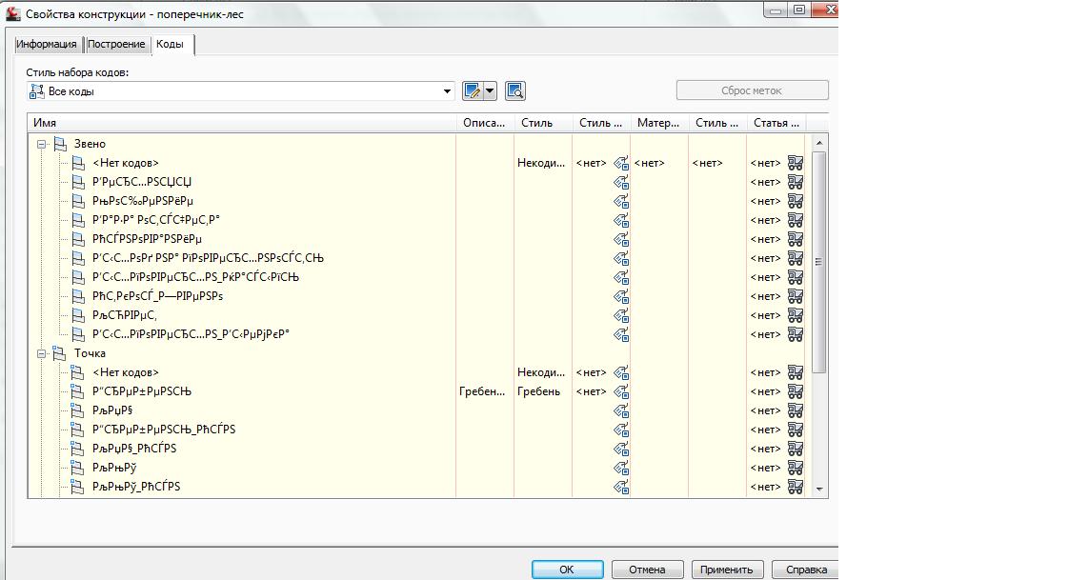The width and height of the screenshot is (1068, 580).
Task: Click label style tag icon in РљРњРў_РћСЃРЅ row
Action: click(620, 488)
